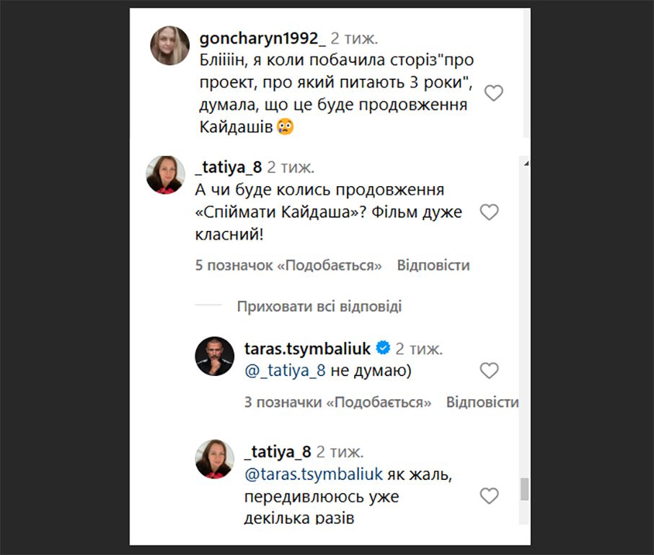Reply to _tatiya_8's comment with 'Відповісти'
Viewport: 654px width, 555px height.
point(433,266)
